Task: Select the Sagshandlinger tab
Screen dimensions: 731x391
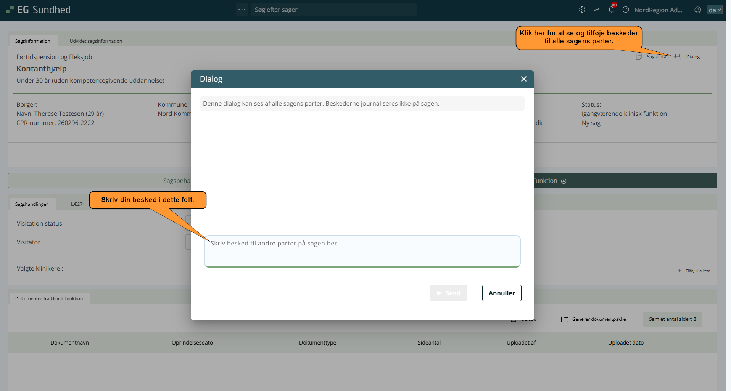Action: tap(32, 204)
